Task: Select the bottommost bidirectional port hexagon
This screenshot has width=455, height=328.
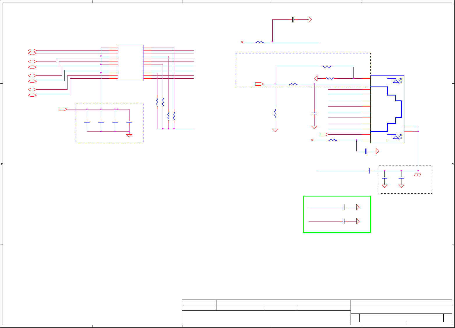Action: [x=32, y=95]
